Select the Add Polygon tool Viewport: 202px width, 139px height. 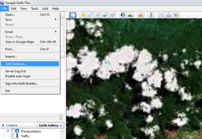point(91,15)
